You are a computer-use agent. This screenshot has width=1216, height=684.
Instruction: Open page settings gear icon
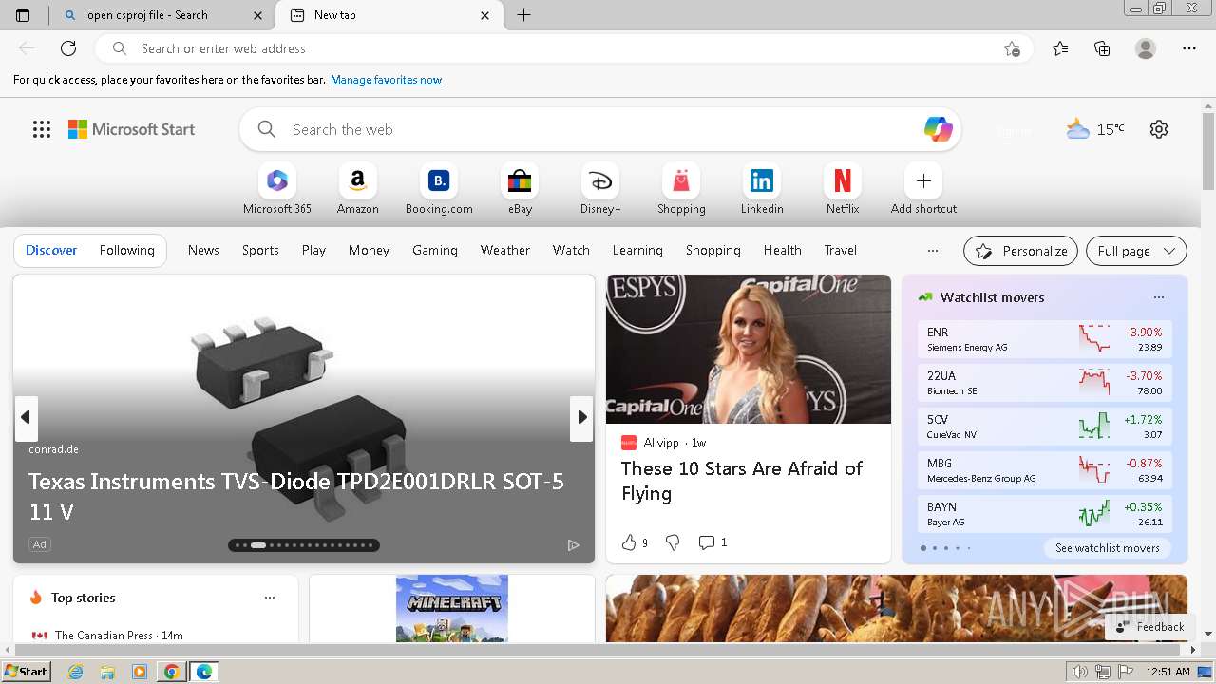1159,129
